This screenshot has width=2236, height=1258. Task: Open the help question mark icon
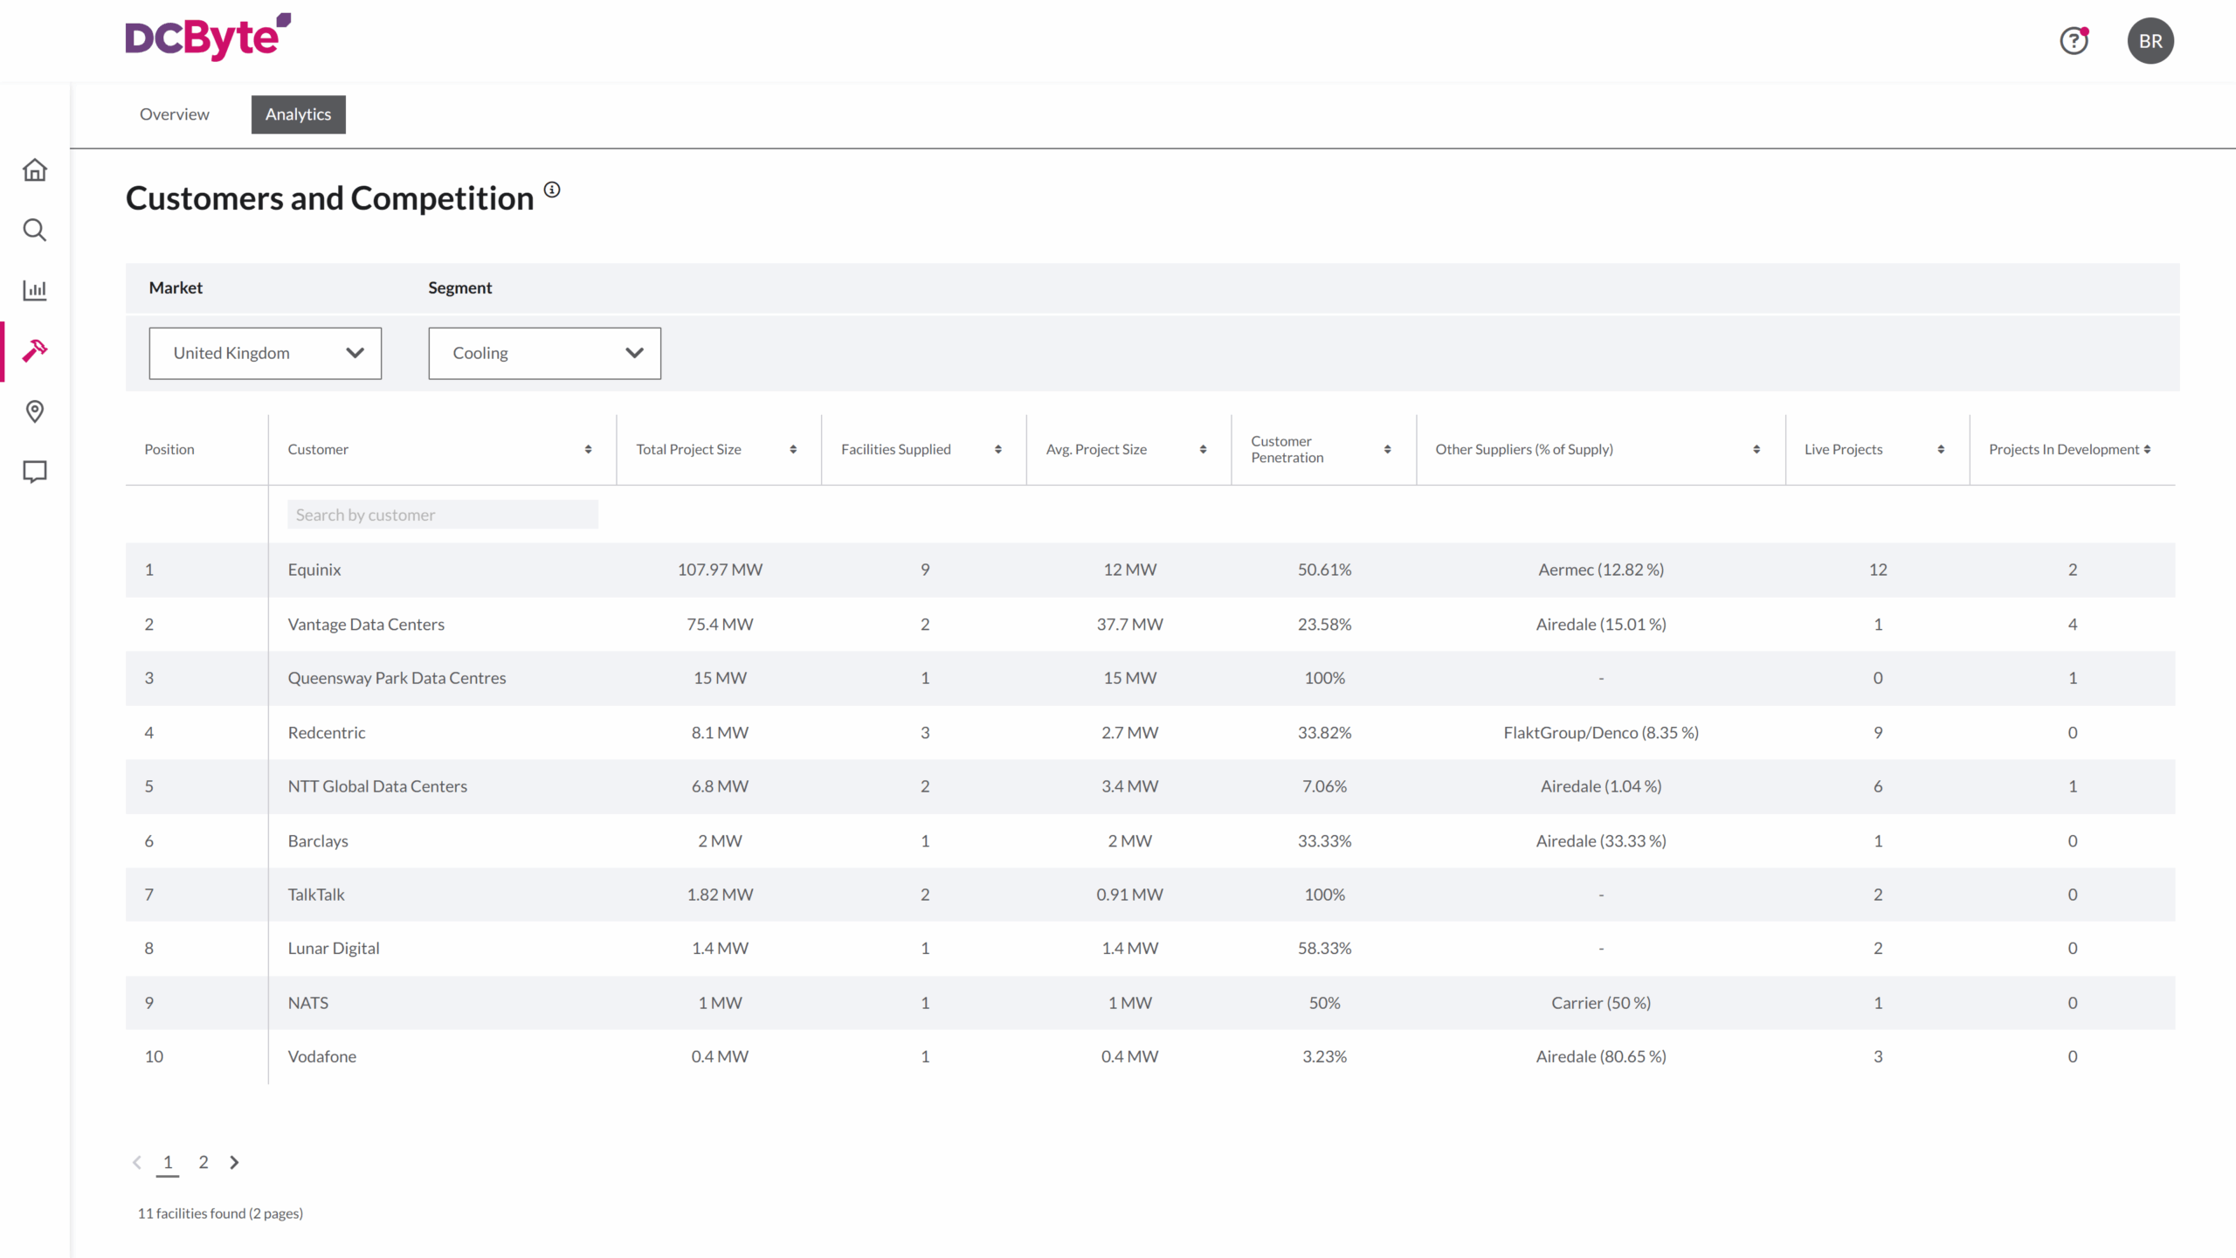pos(2074,41)
